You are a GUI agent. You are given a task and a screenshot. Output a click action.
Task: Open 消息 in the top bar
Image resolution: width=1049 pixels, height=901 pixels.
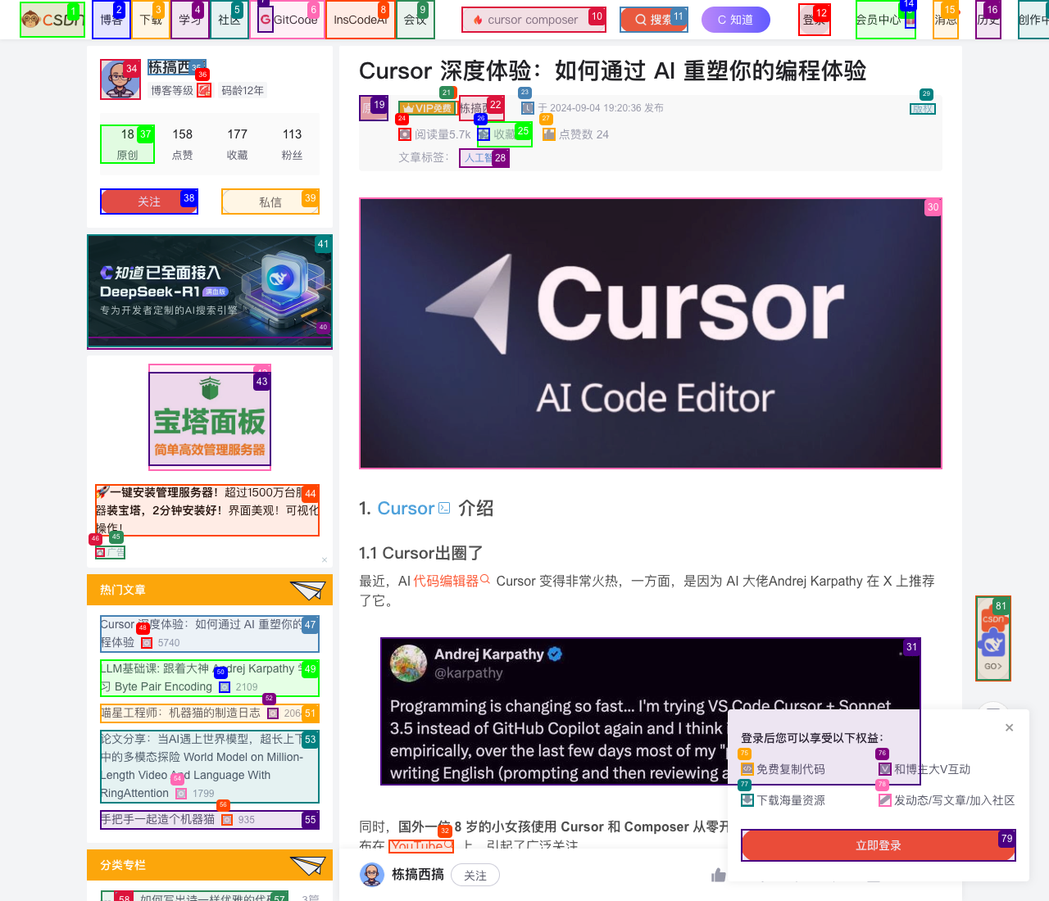pos(946,20)
